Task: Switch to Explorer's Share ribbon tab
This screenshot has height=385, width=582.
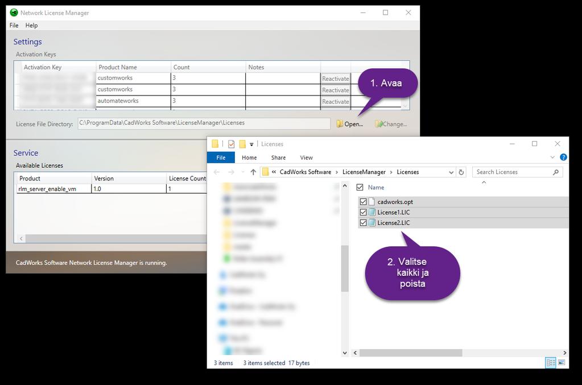Action: (x=278, y=158)
